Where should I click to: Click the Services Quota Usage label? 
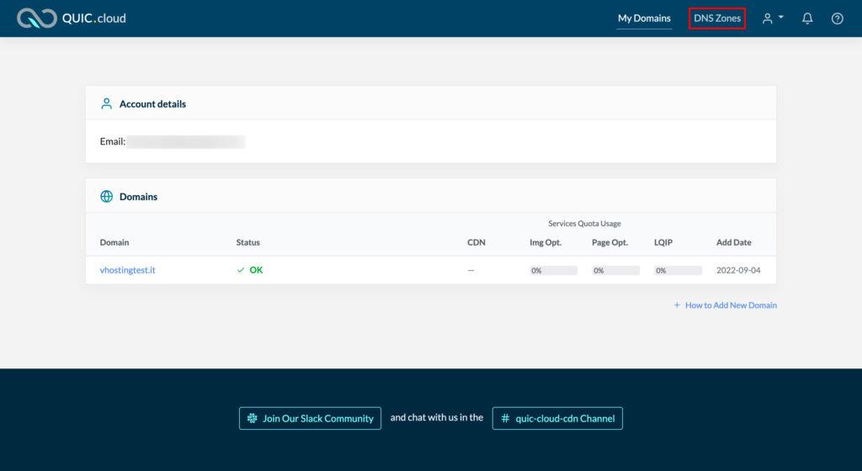point(584,224)
